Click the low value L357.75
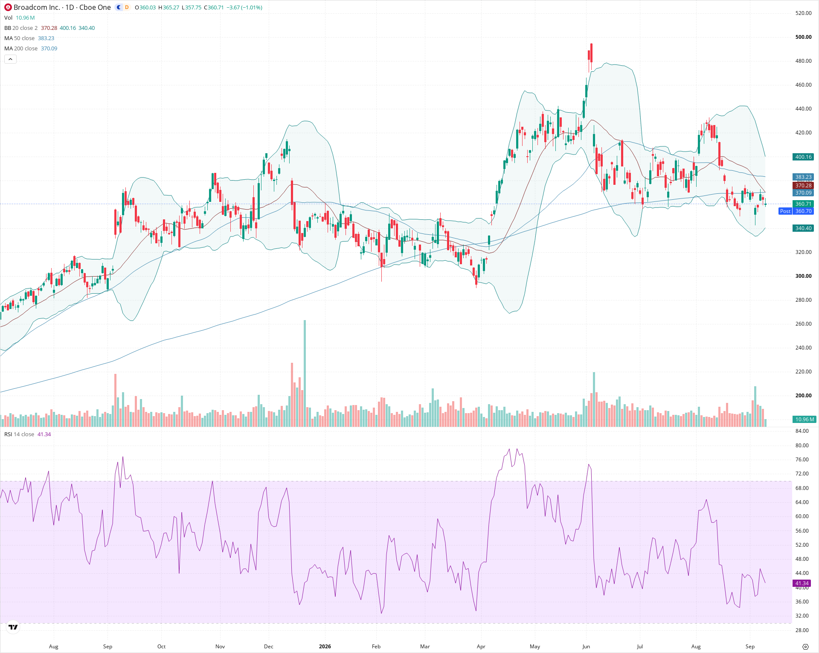This screenshot has height=653, width=819. coord(192,8)
